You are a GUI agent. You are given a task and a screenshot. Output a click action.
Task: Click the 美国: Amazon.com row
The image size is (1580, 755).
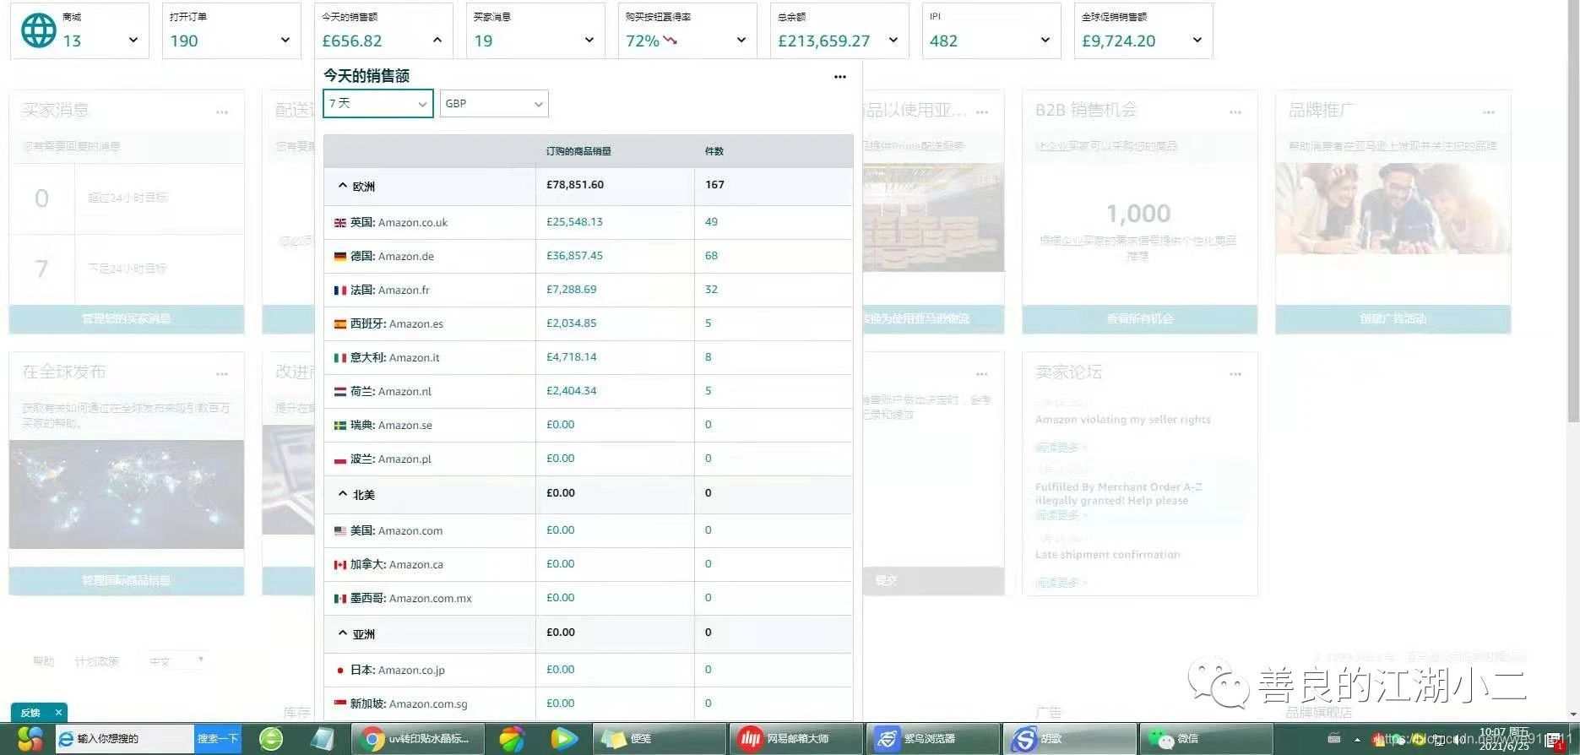588,530
